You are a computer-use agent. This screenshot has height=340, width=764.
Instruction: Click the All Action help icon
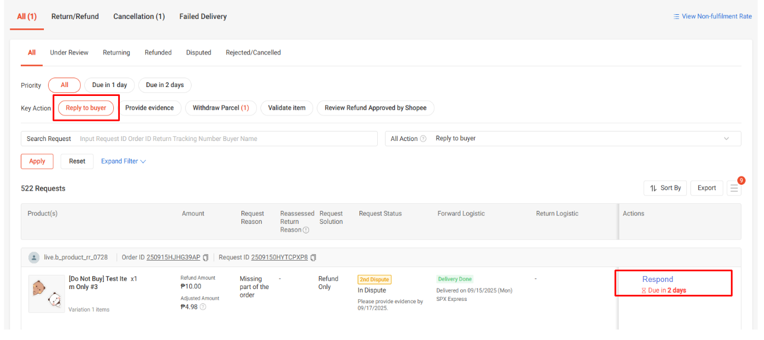click(x=423, y=139)
